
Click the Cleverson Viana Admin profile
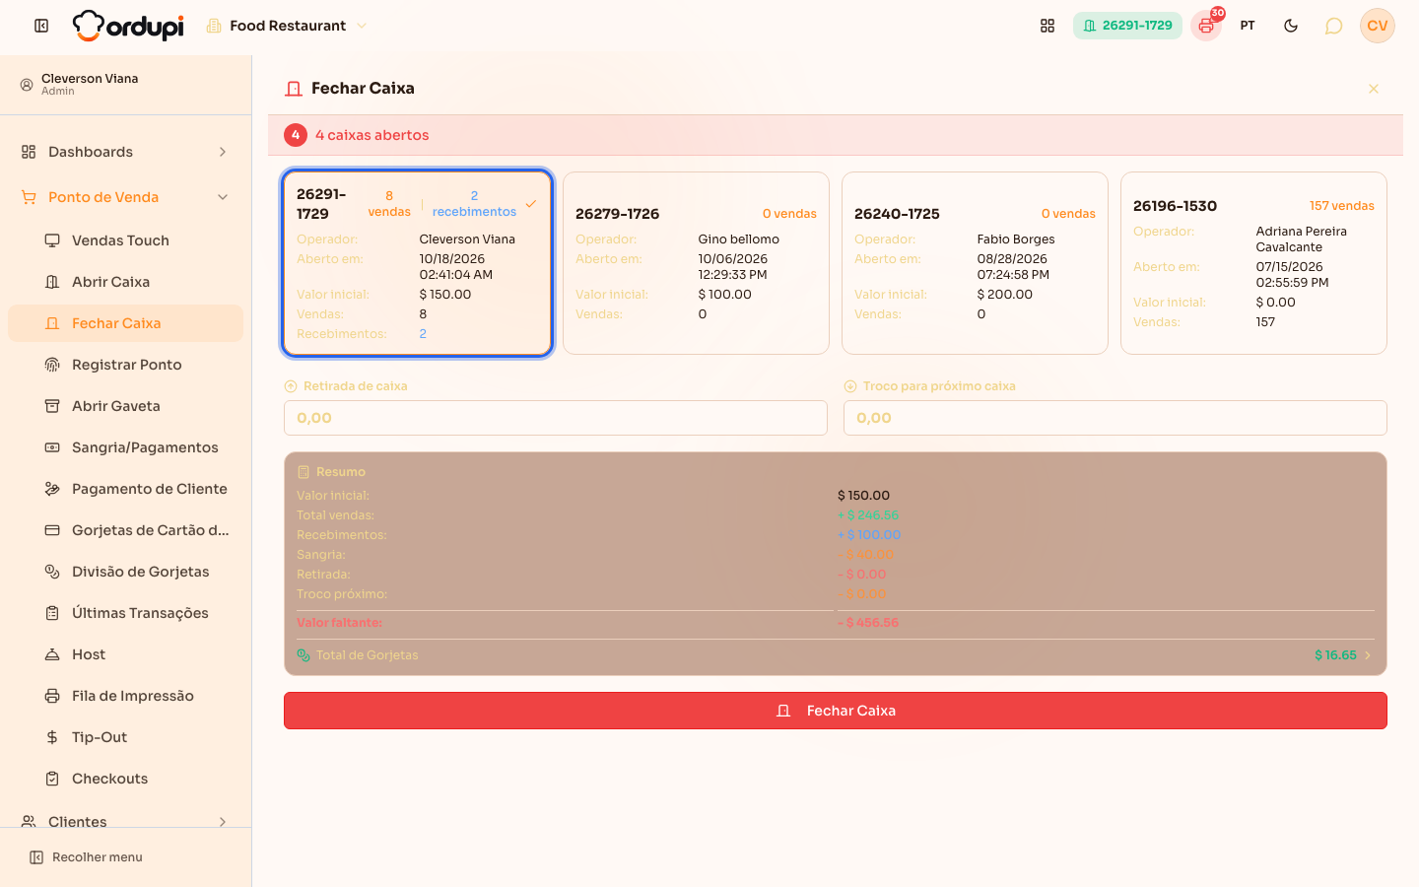coord(125,85)
